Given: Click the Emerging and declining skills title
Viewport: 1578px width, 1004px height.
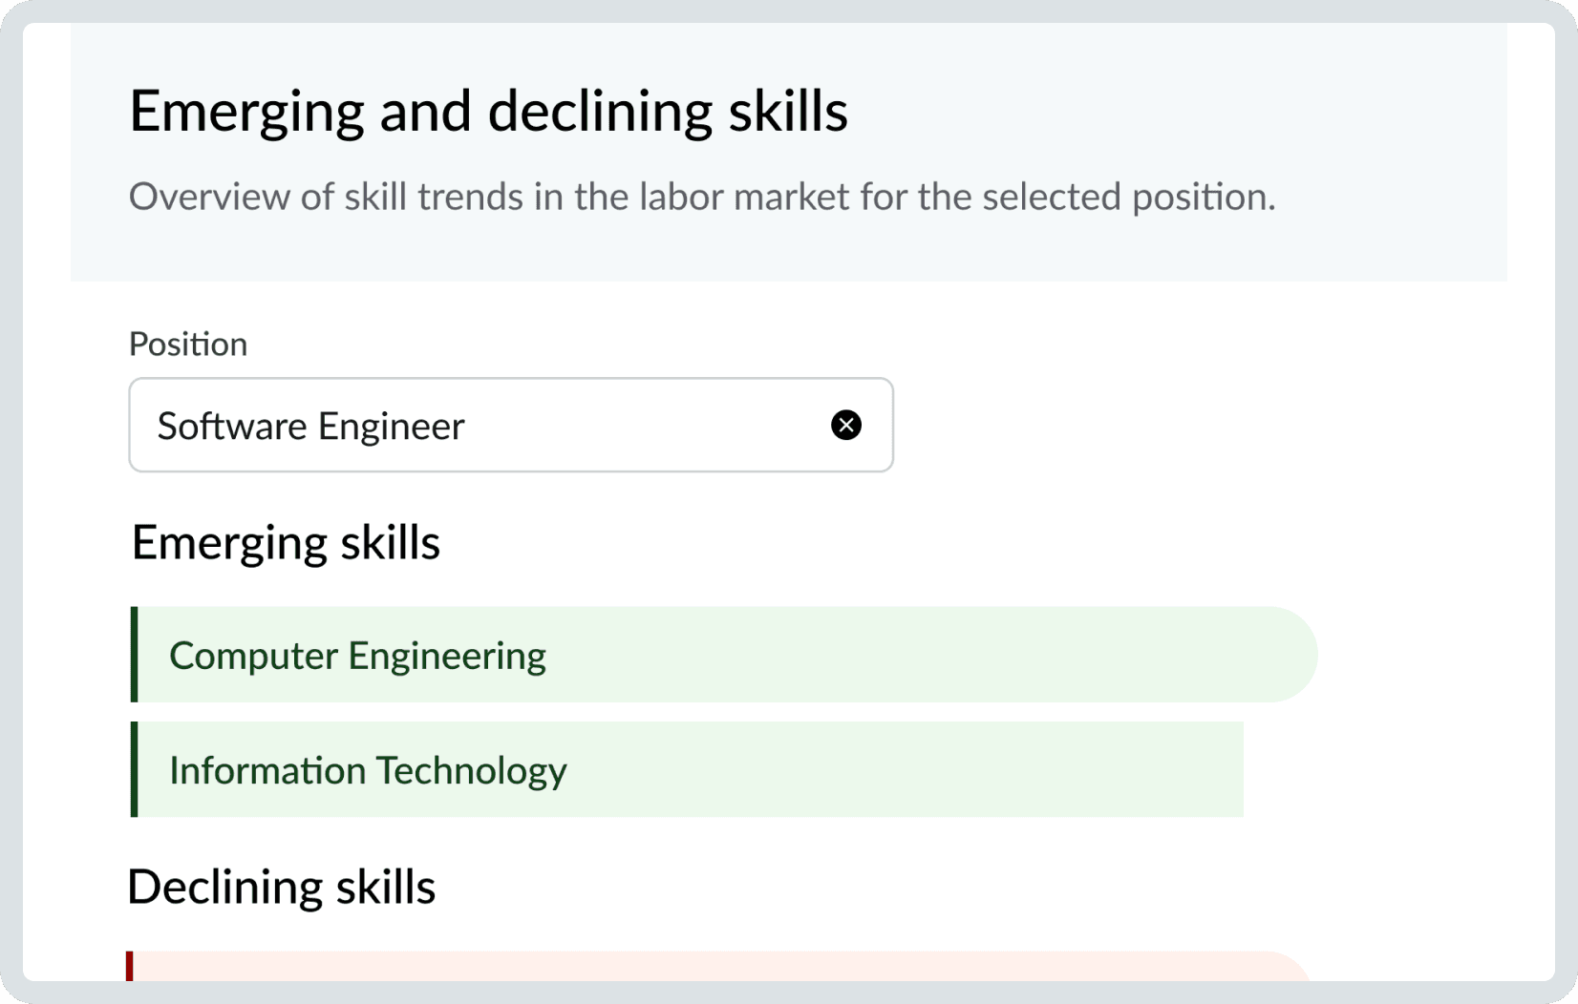Looking at the screenshot, I should pos(488,110).
